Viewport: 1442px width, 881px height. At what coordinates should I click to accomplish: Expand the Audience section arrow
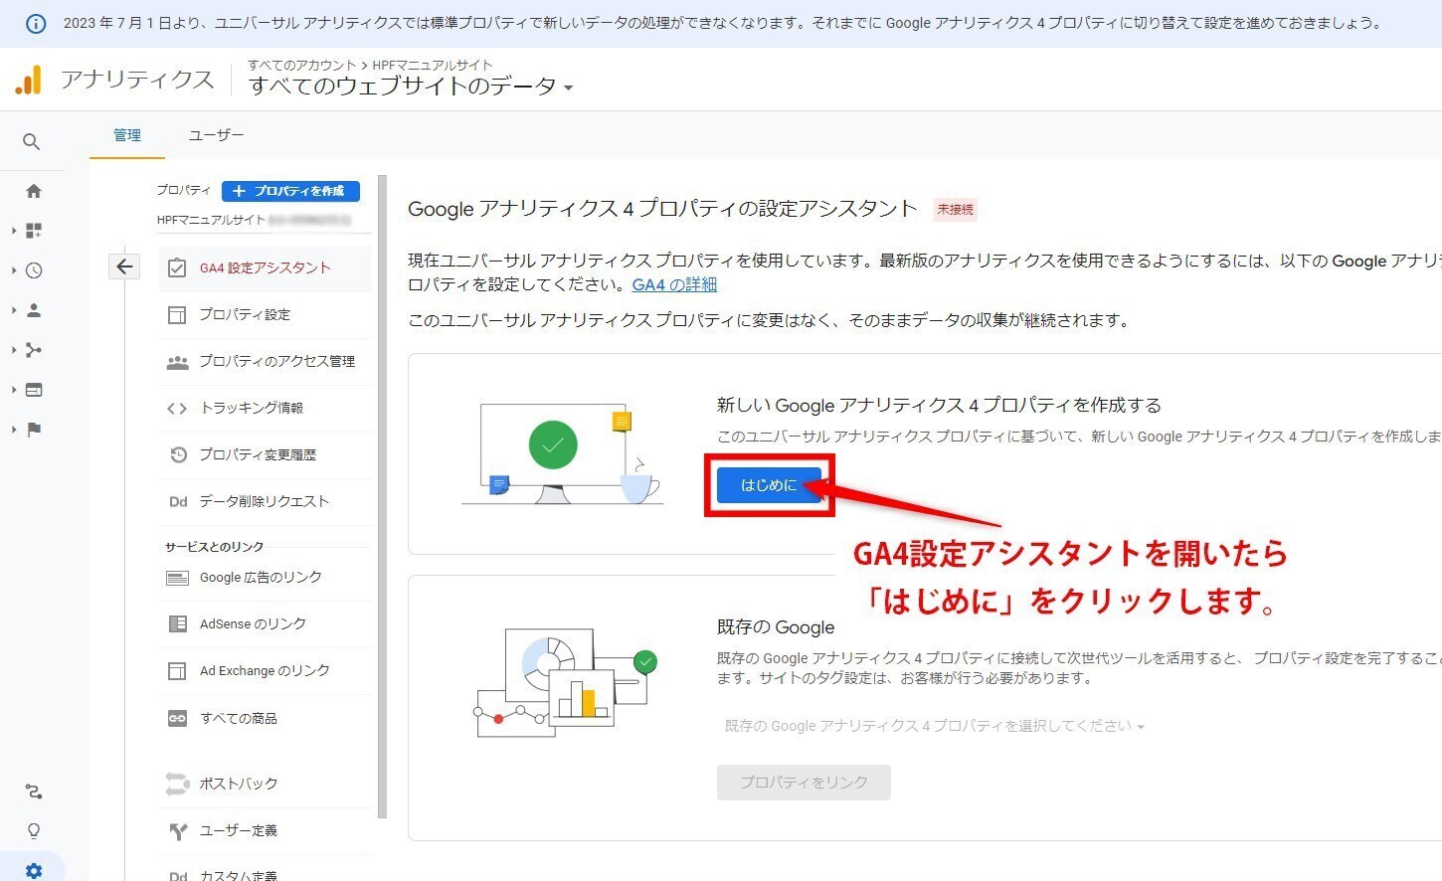pos(14,310)
